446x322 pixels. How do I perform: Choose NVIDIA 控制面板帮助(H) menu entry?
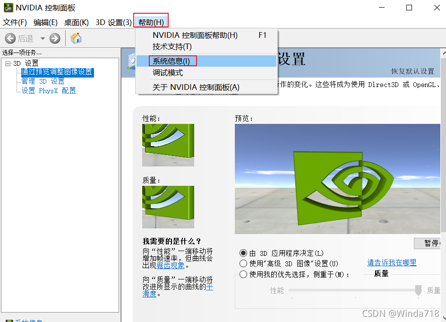(206, 35)
